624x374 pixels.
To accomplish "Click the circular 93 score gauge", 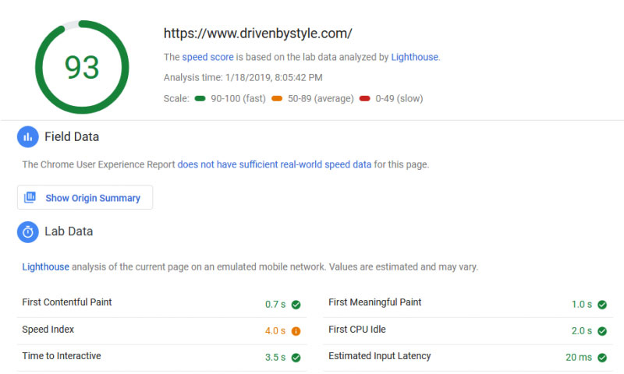I will (81, 67).
